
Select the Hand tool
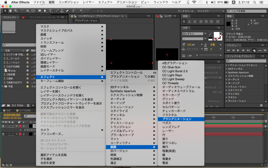pyautogui.click(x=10, y=11)
